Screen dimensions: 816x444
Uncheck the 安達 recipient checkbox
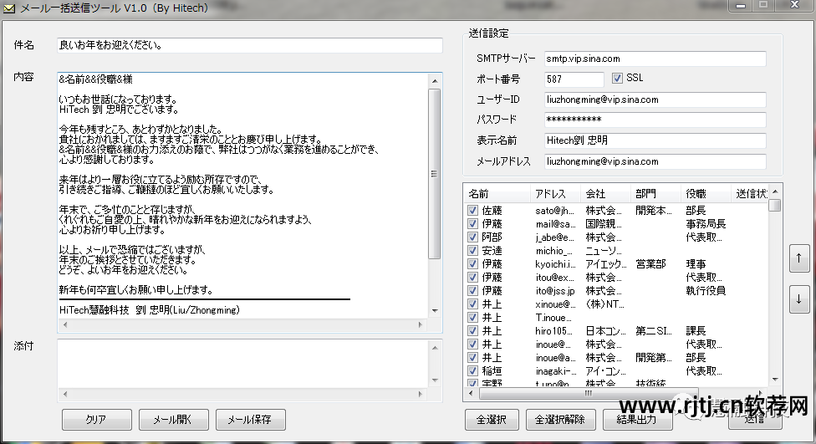pos(472,250)
